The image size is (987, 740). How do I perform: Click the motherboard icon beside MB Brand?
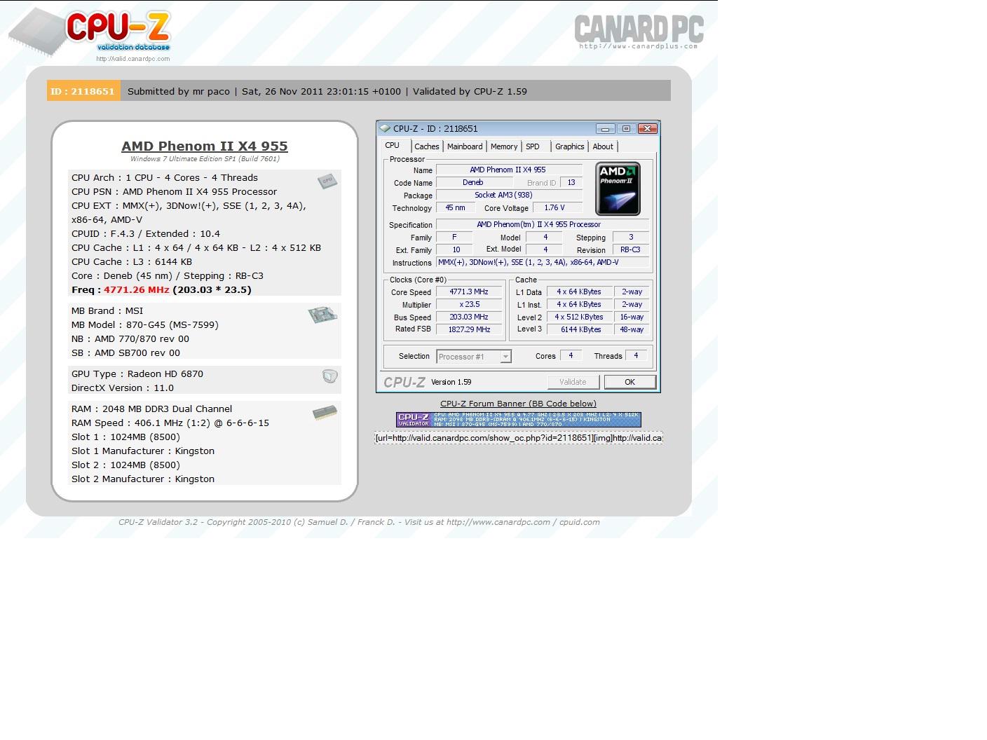point(322,315)
